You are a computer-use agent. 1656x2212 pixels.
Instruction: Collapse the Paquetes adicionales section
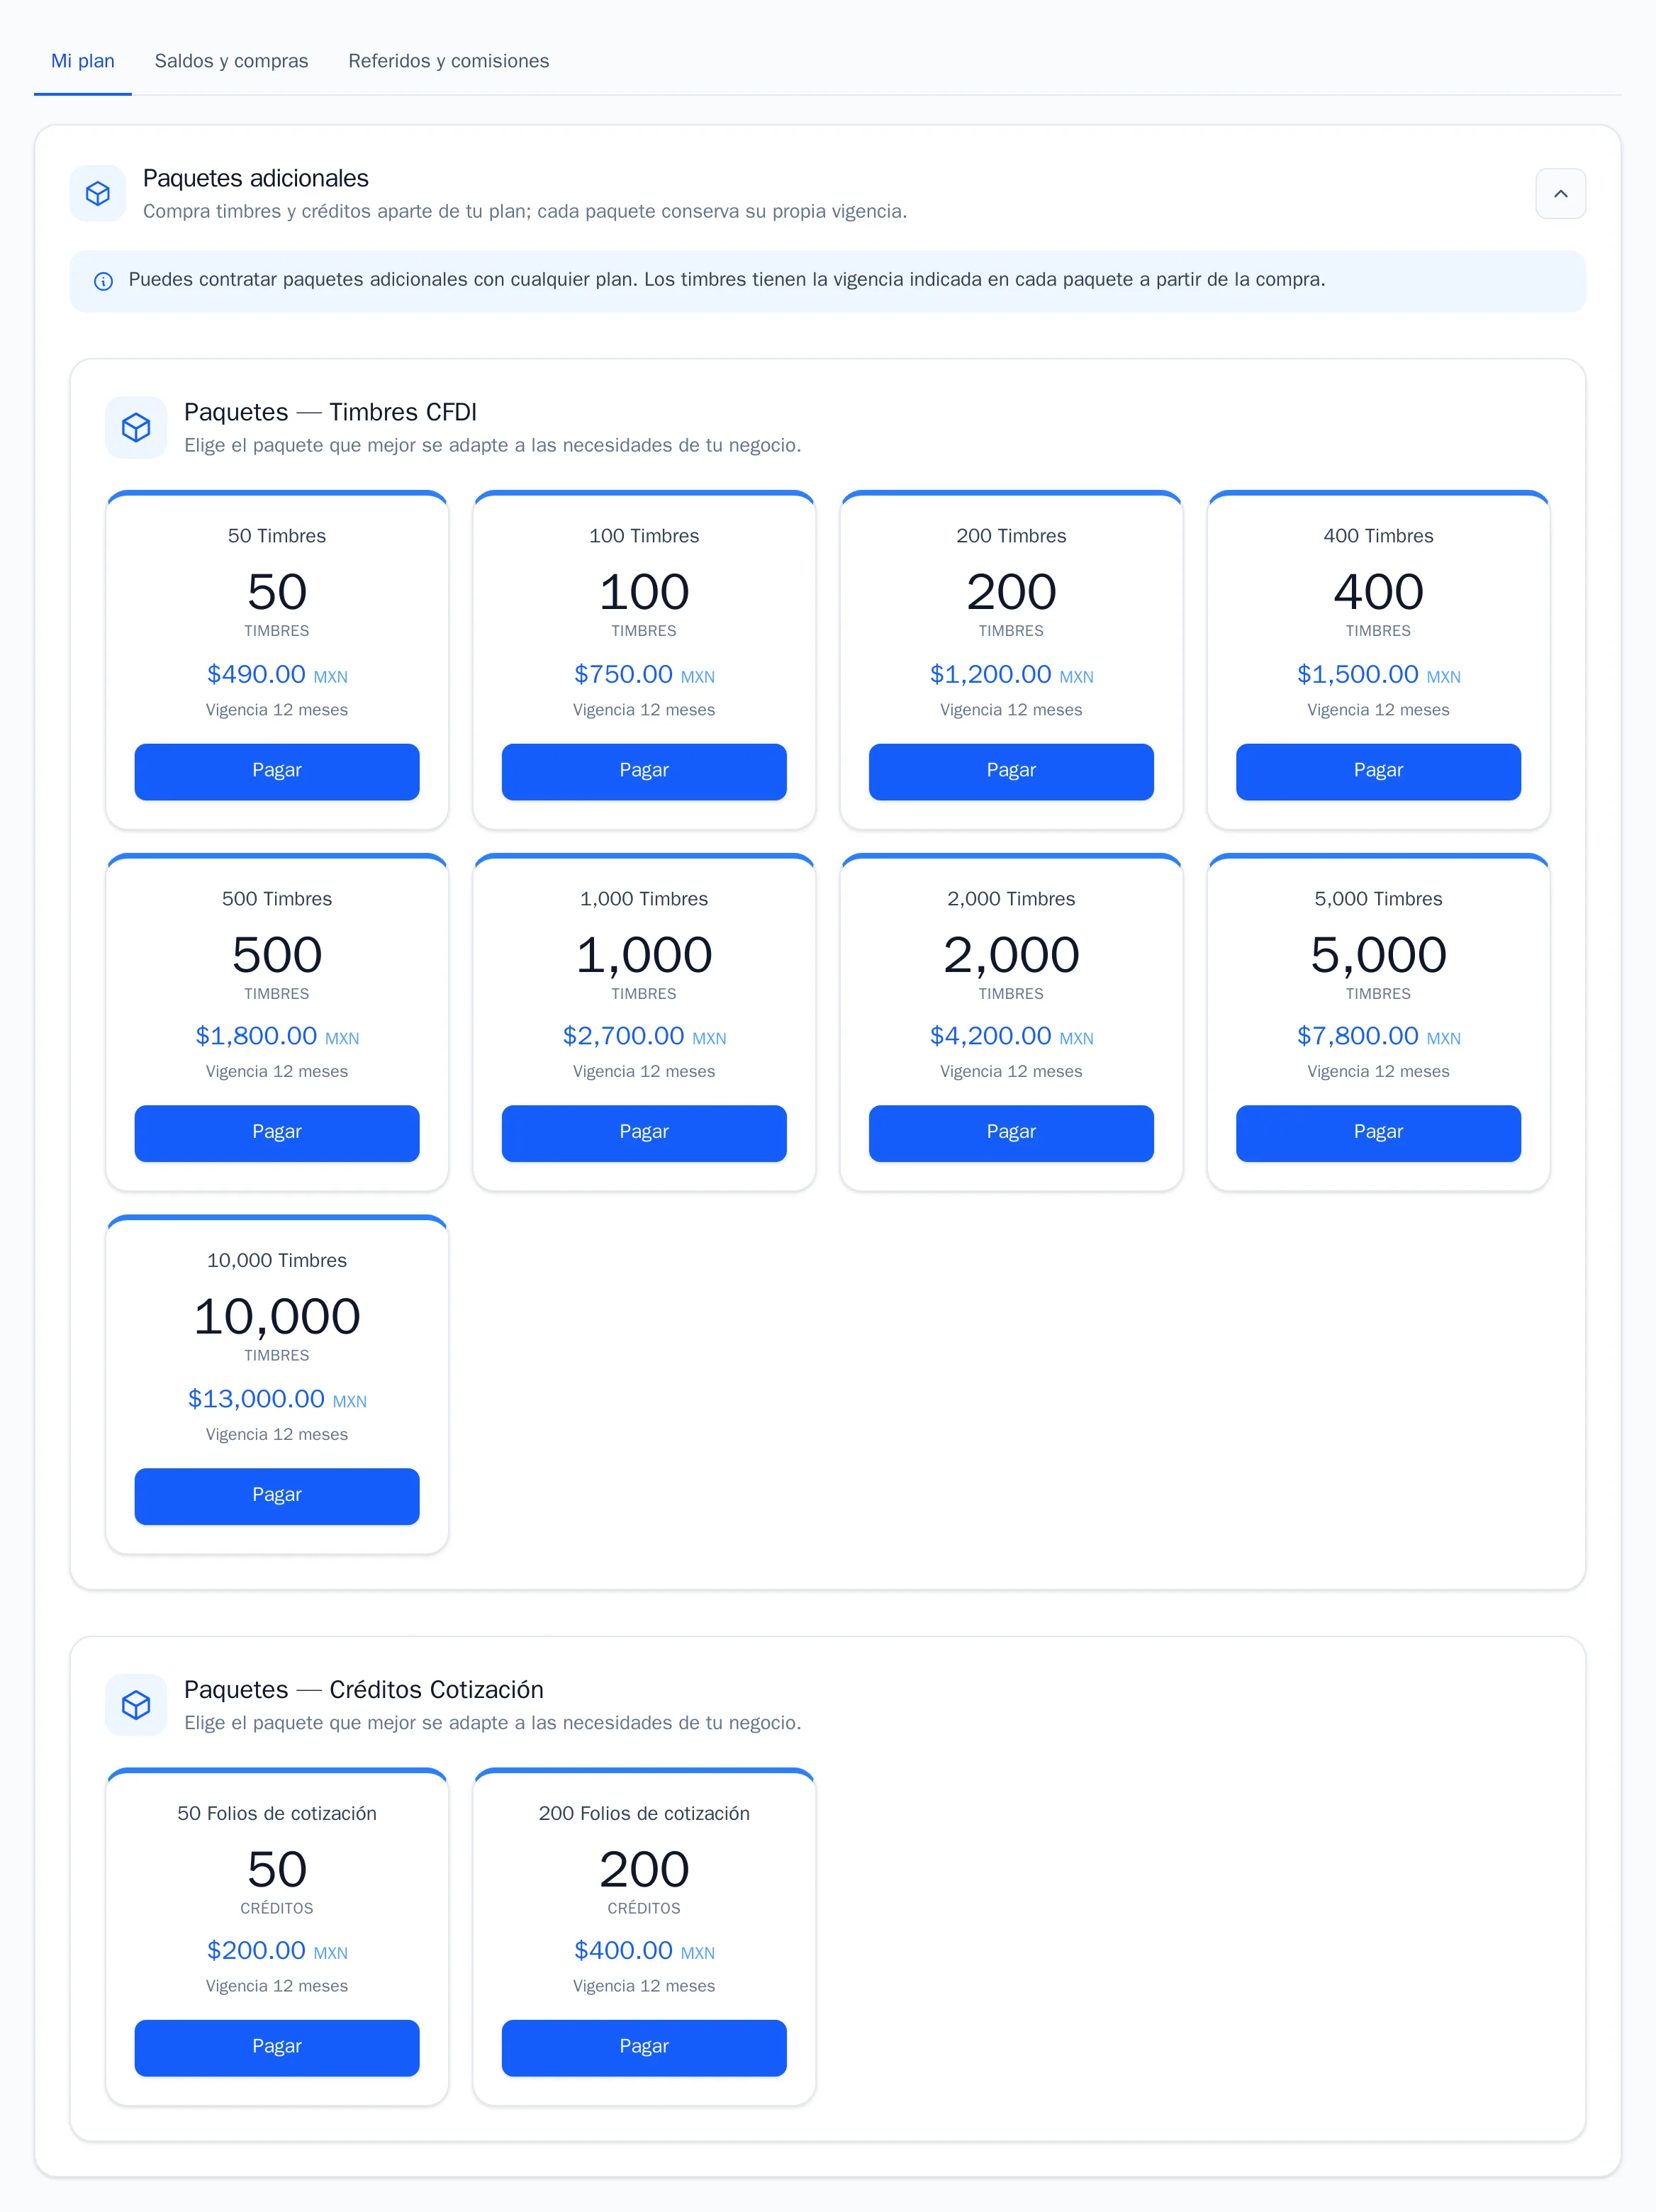pyautogui.click(x=1560, y=193)
